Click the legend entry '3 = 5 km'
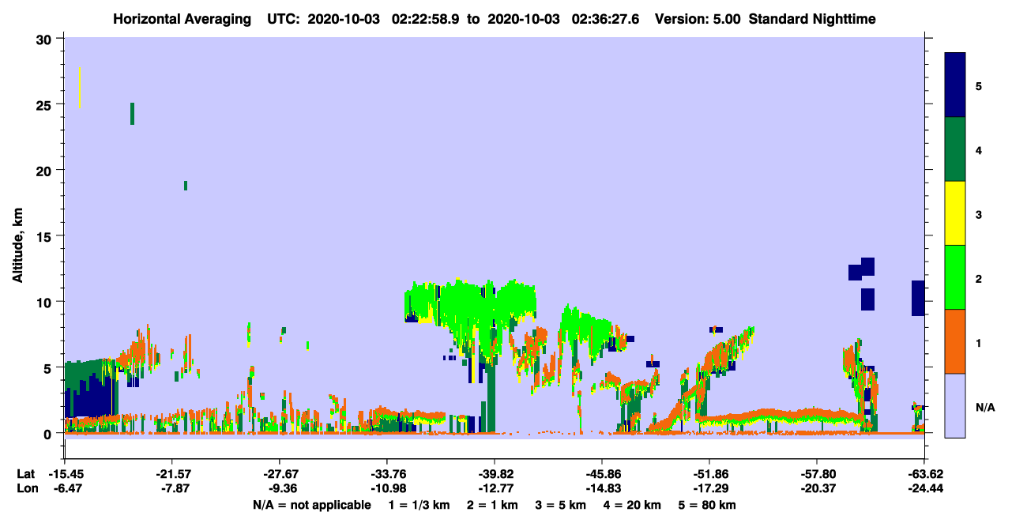 pos(559,505)
